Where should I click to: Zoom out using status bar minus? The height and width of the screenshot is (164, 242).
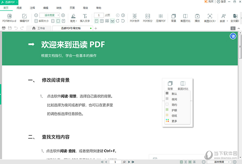[x=204, y=162]
